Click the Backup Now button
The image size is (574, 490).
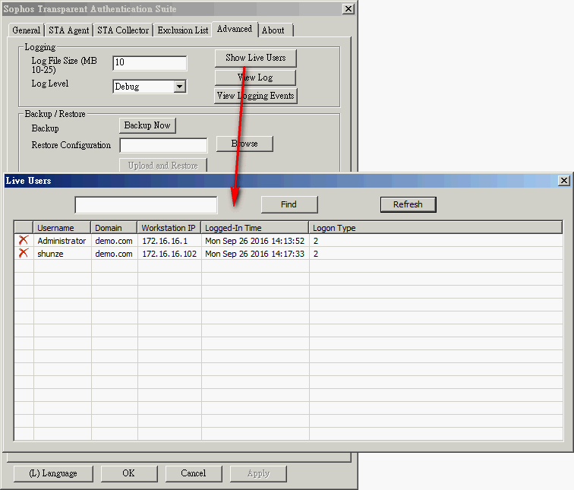coord(147,125)
